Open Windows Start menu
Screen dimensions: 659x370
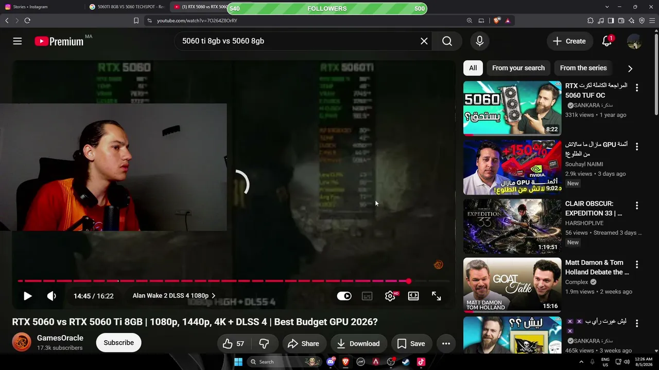[238, 362]
